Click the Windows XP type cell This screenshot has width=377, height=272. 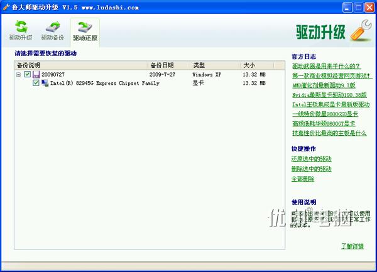click(207, 75)
